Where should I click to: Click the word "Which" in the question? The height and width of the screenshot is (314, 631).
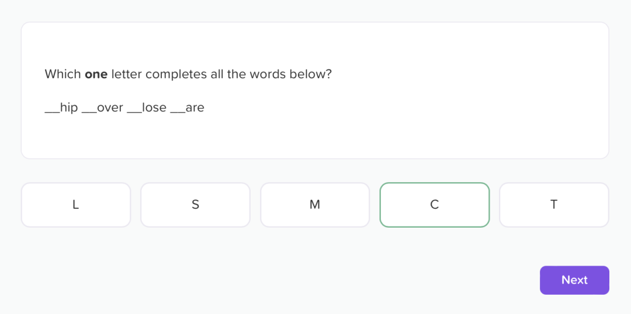(63, 75)
